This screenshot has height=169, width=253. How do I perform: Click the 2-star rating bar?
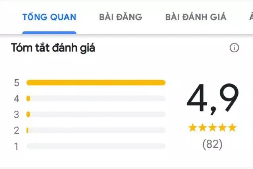(x=96, y=130)
